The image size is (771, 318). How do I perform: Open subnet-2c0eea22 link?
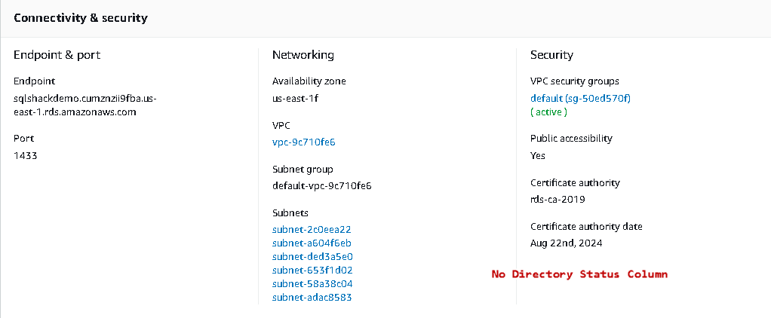coord(312,229)
